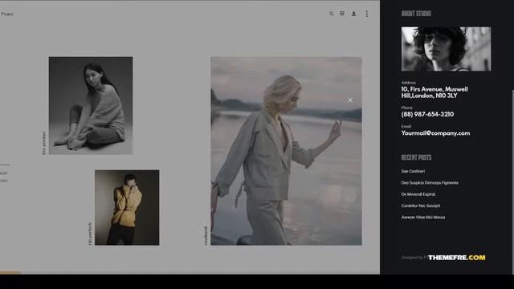The image size is (514, 289).
Task: Open the blonde woman by lake photo
Action: [x=286, y=151]
